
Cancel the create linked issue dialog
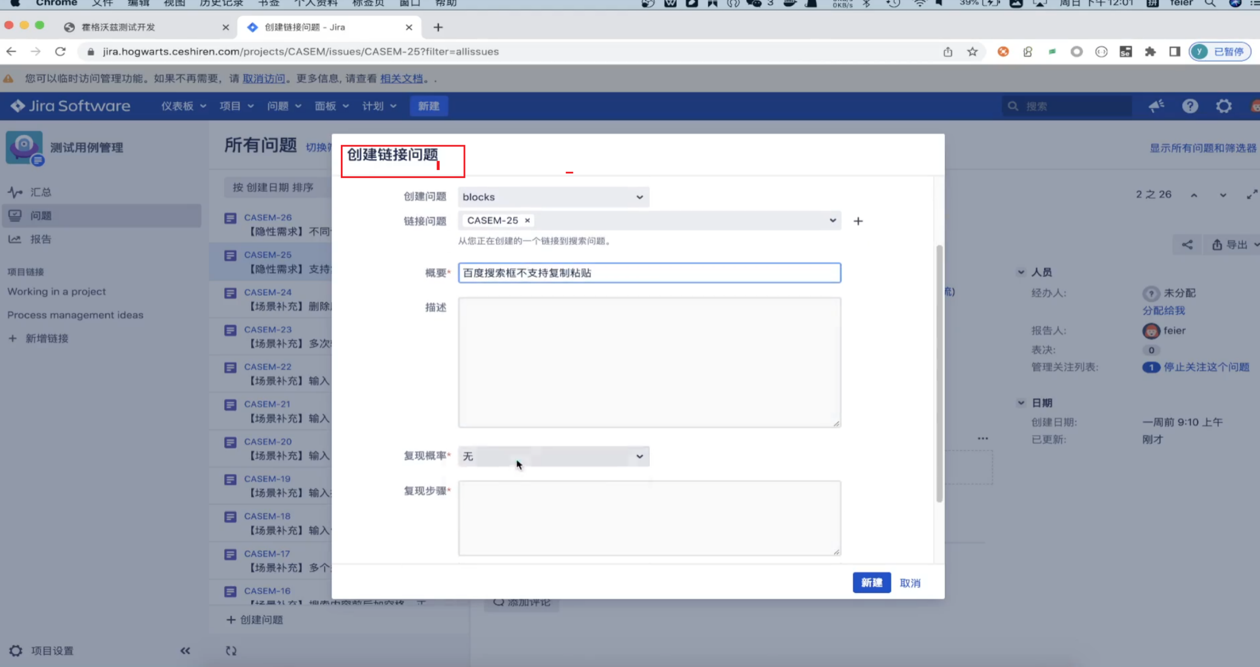click(x=910, y=583)
